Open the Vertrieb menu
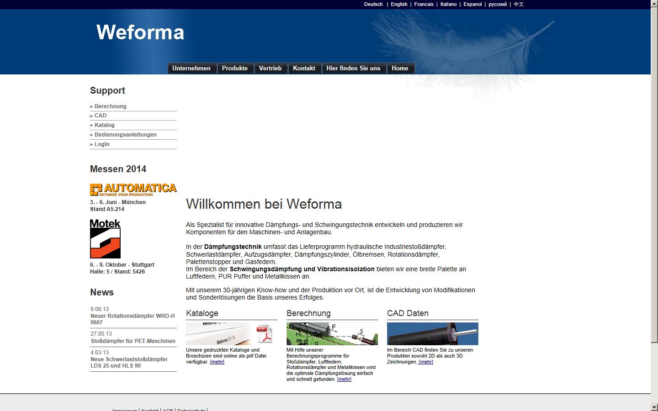This screenshot has width=658, height=411. [x=271, y=68]
